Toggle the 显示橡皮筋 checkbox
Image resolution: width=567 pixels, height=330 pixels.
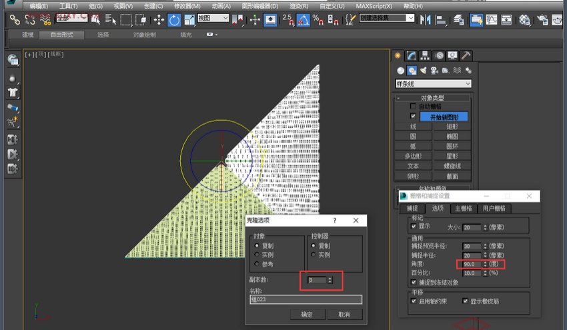click(x=466, y=301)
